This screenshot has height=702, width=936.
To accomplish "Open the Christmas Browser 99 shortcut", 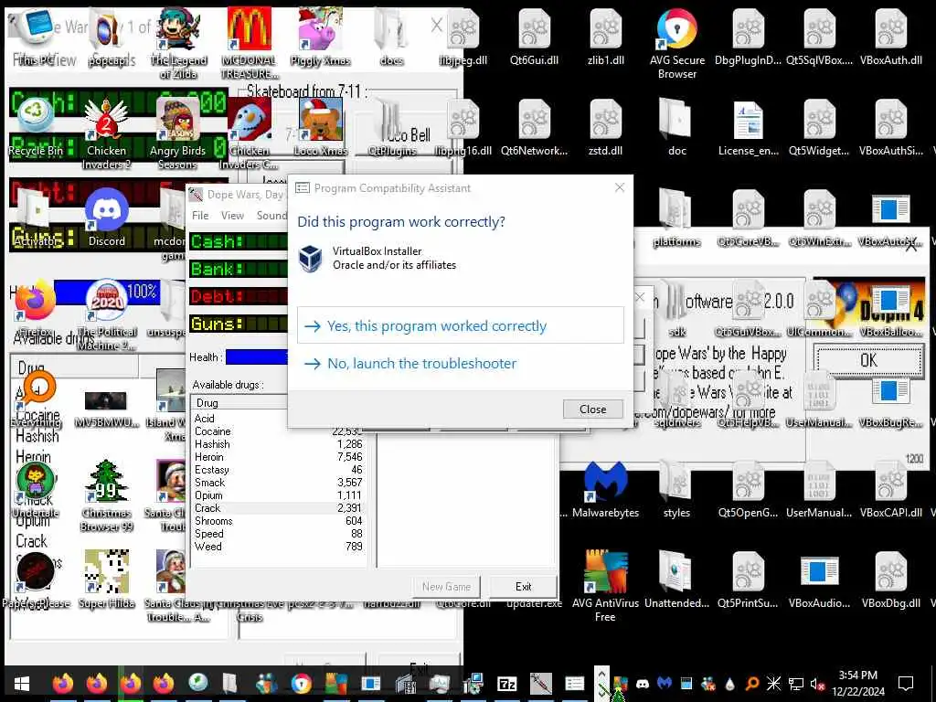I will pyautogui.click(x=107, y=495).
